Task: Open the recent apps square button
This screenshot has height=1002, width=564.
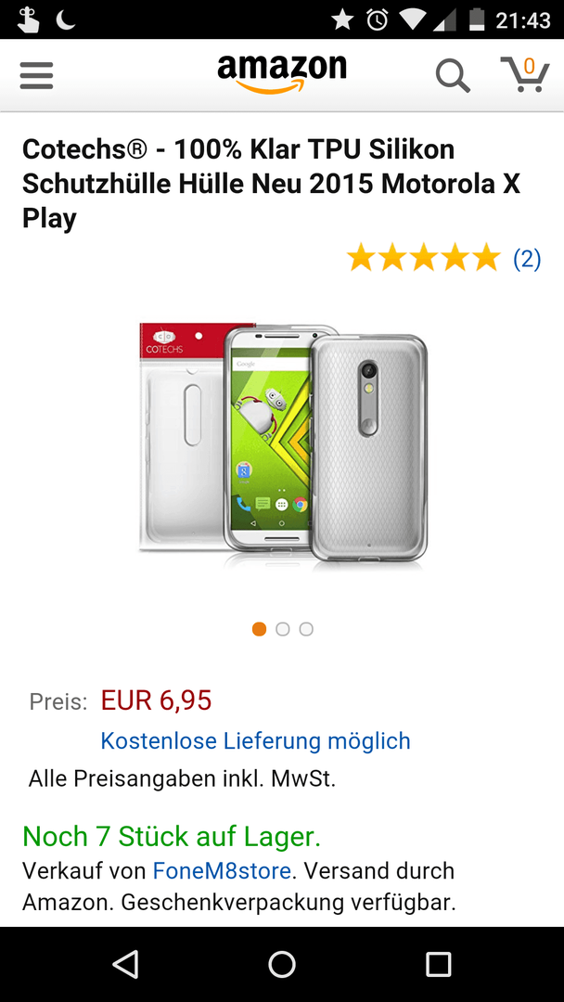Action: 438,964
